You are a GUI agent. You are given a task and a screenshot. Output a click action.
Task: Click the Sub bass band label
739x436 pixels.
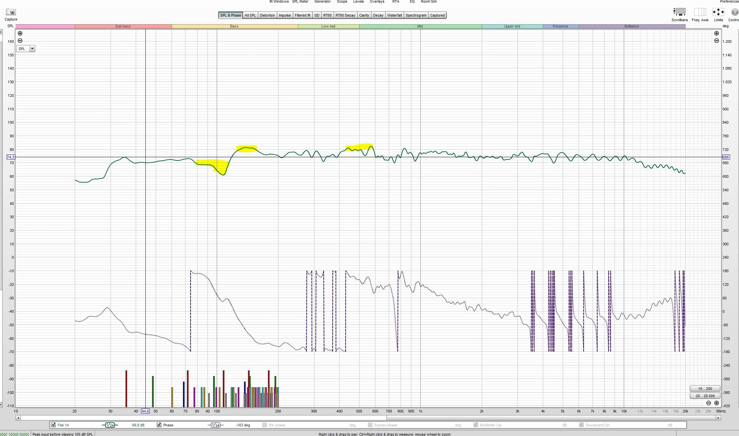pos(123,26)
